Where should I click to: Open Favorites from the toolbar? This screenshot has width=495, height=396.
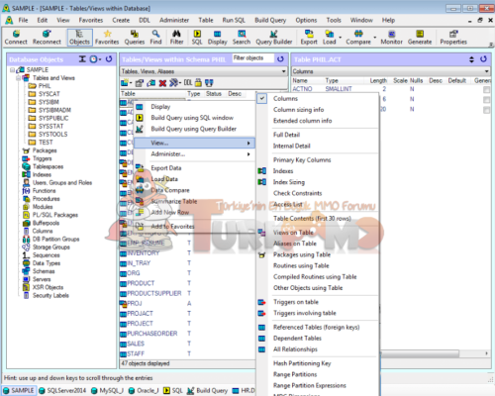click(107, 37)
